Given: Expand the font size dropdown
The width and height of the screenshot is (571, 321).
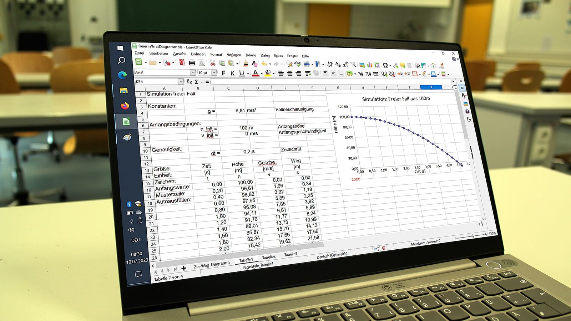Looking at the screenshot, I should pos(214,73).
